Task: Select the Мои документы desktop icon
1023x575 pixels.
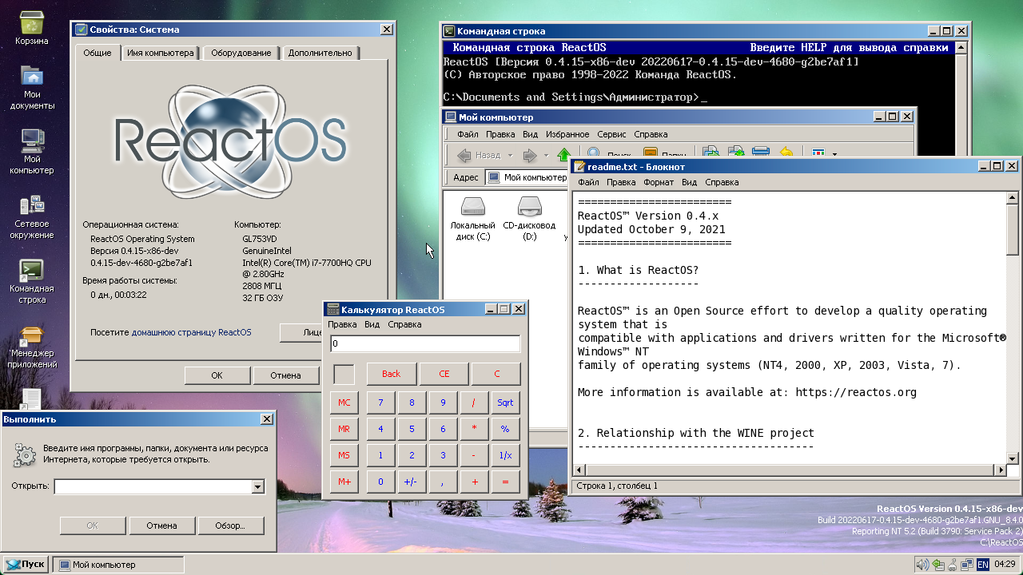Action: pyautogui.click(x=32, y=88)
